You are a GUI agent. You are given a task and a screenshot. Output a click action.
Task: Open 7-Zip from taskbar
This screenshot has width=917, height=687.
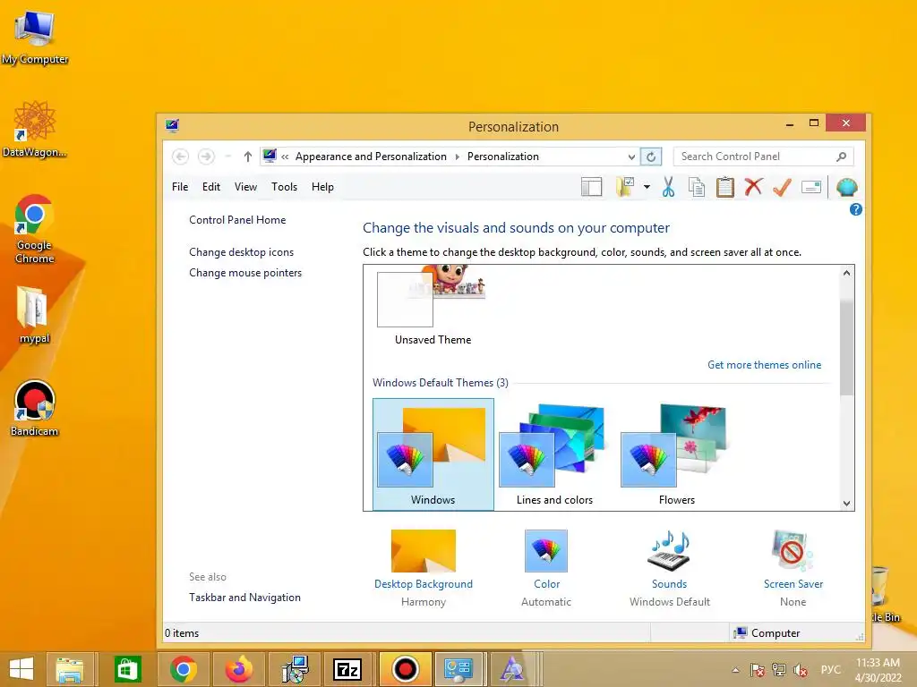click(347, 669)
